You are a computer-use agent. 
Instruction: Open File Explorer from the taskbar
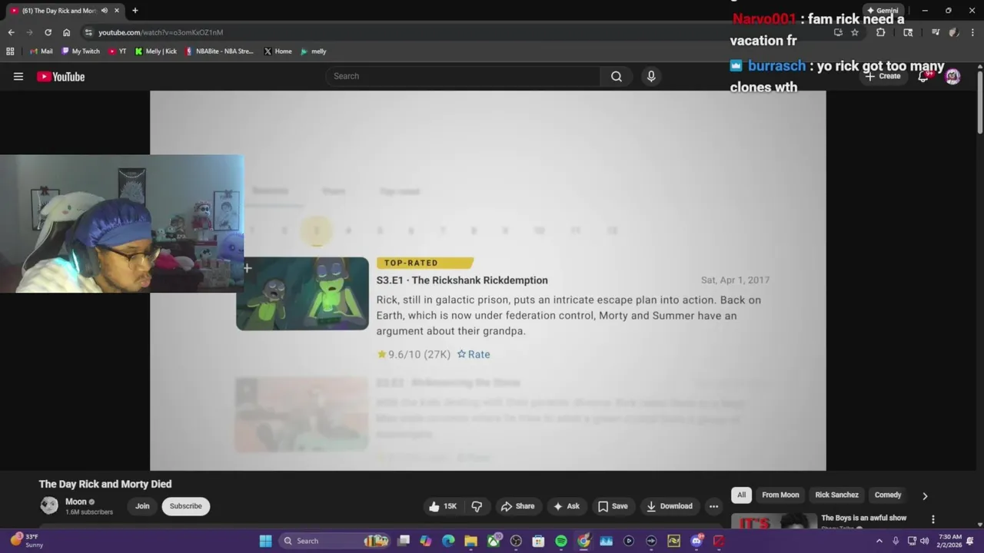470,541
